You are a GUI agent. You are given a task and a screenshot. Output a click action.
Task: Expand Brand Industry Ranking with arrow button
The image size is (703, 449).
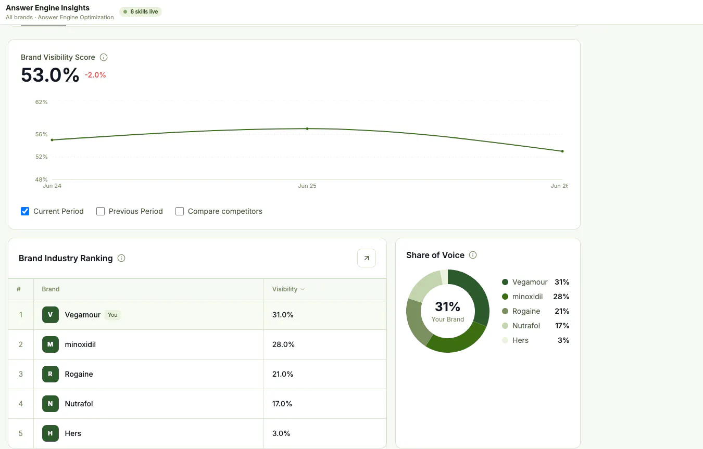pyautogui.click(x=367, y=258)
